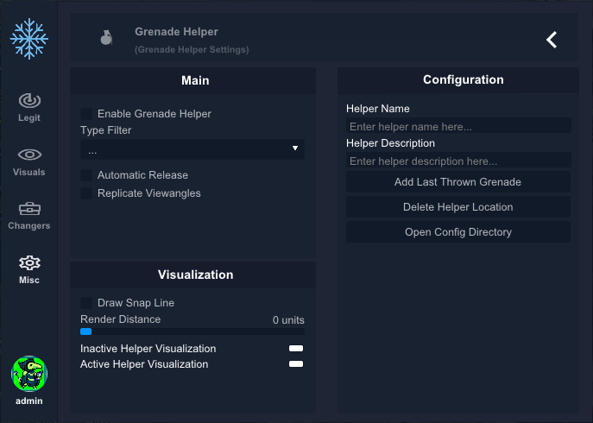The image size is (593, 423).
Task: Click the admin avatar picture
Action: coord(29,374)
